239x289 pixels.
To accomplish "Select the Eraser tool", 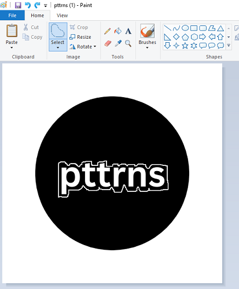I will (x=108, y=43).
